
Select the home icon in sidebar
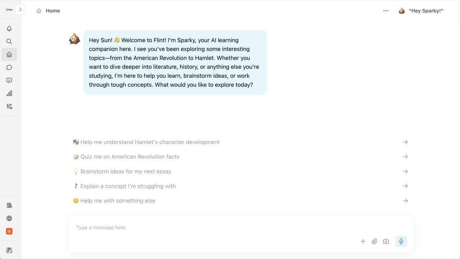pyautogui.click(x=9, y=54)
